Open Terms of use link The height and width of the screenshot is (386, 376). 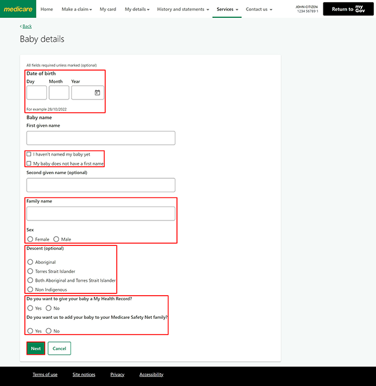click(45, 374)
